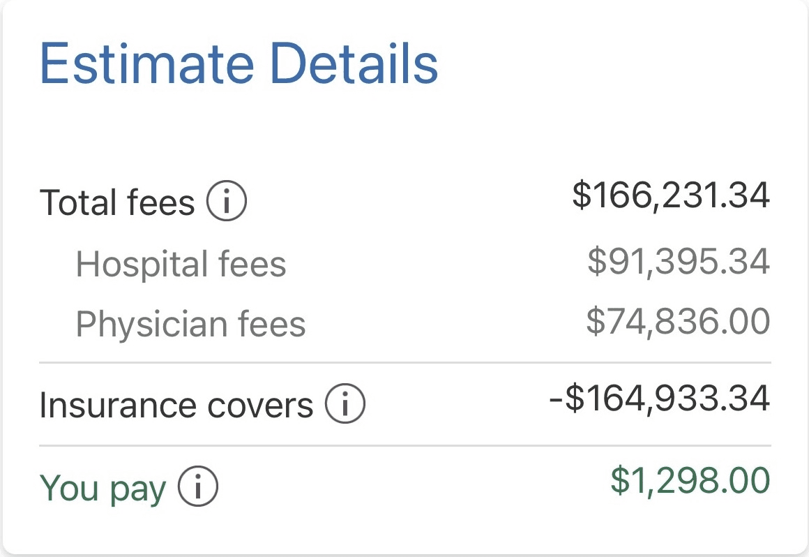
Task: Click the divider line above Insurance covers
Action: click(404, 363)
